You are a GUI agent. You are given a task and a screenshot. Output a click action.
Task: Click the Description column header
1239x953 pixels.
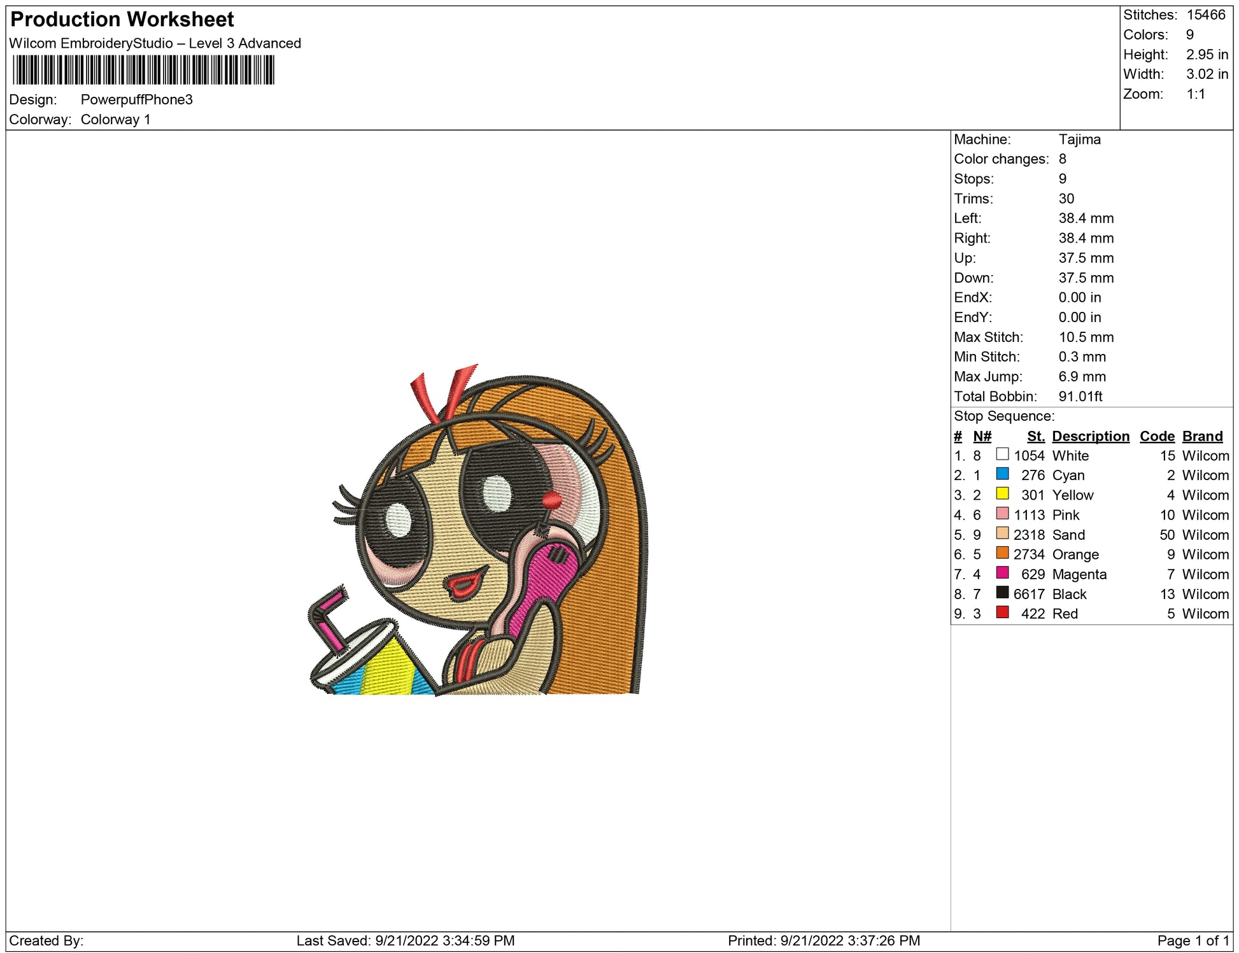[1090, 436]
